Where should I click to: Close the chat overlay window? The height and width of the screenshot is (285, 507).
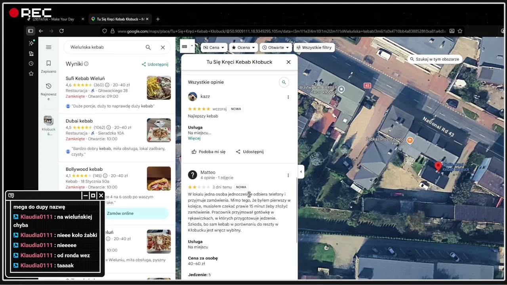click(101, 196)
